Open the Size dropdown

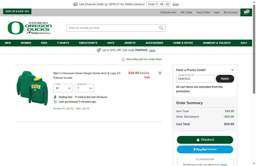click(x=63, y=88)
